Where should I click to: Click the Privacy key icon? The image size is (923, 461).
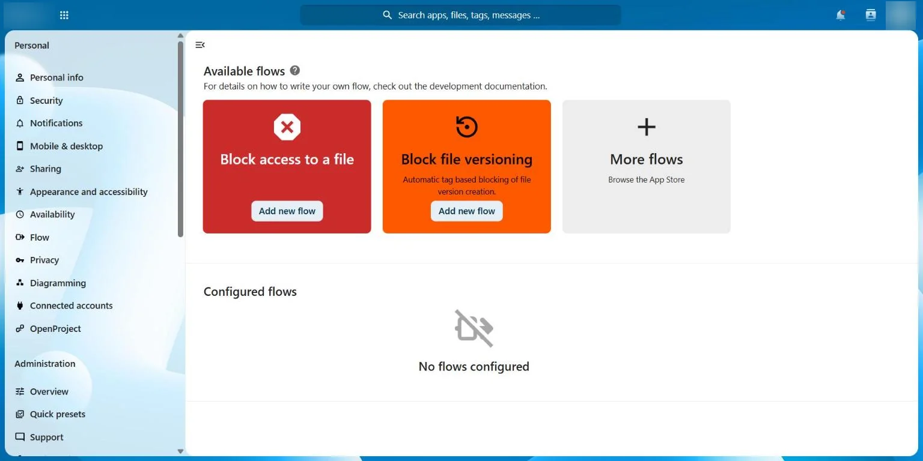coord(20,260)
